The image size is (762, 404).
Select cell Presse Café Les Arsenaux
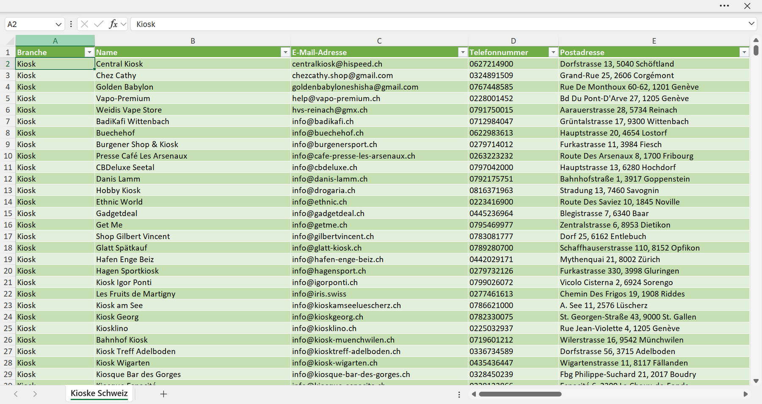click(193, 156)
